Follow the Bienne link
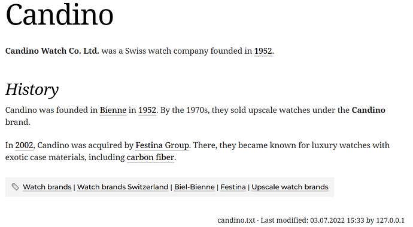413x227 pixels. 113,110
